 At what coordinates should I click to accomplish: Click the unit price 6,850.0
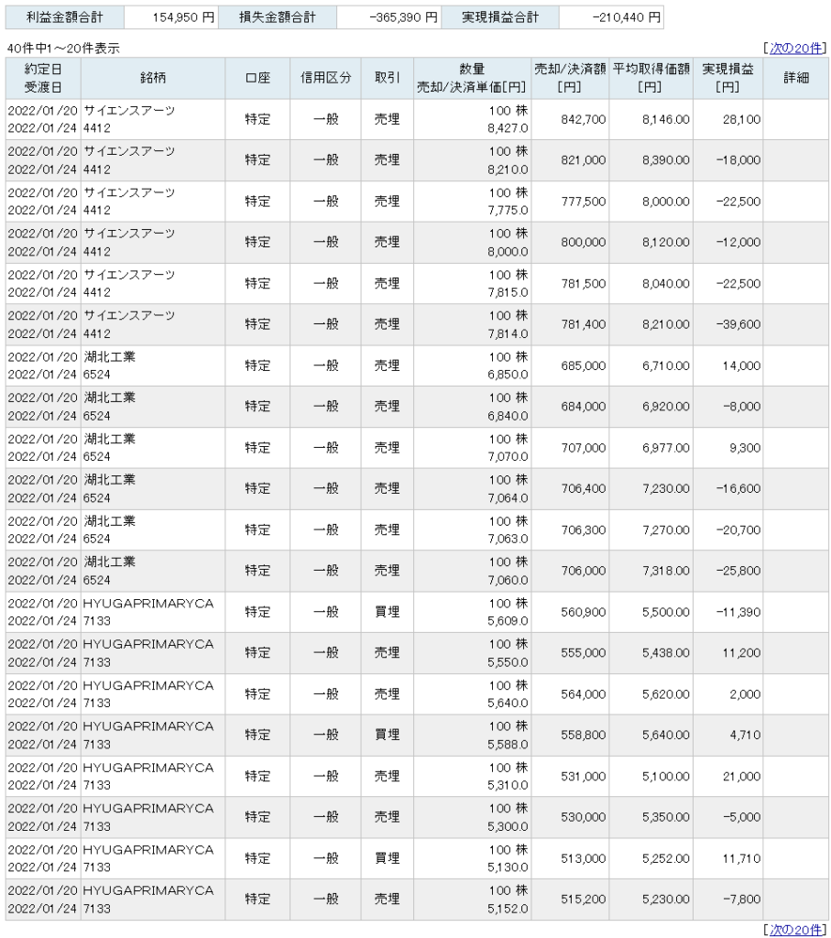(508, 375)
